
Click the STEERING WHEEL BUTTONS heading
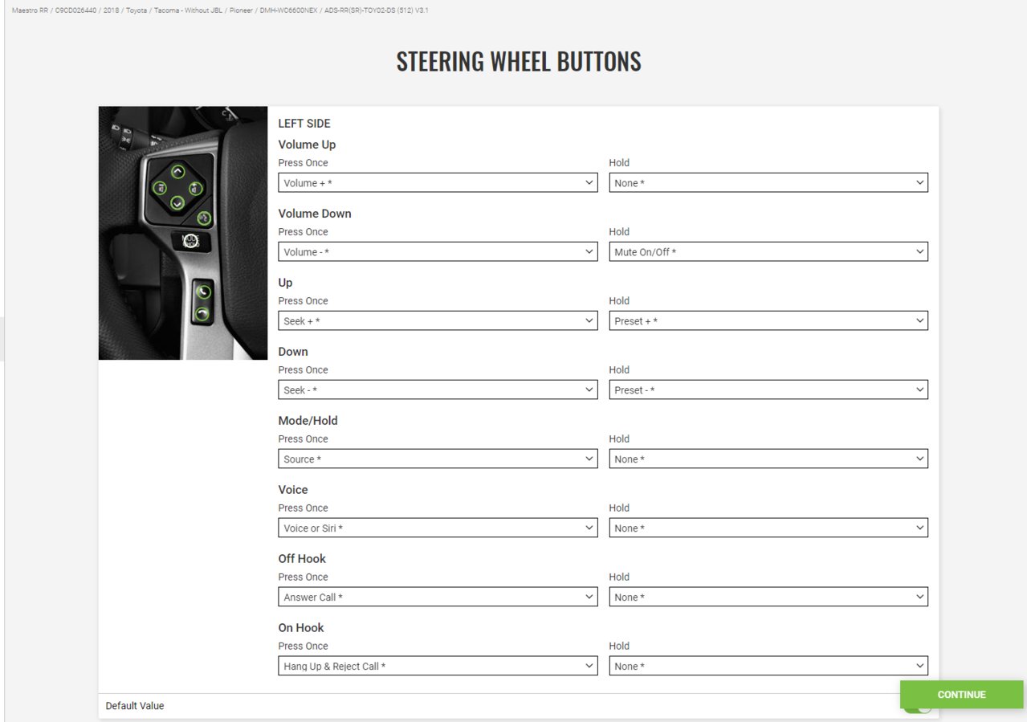(x=519, y=62)
